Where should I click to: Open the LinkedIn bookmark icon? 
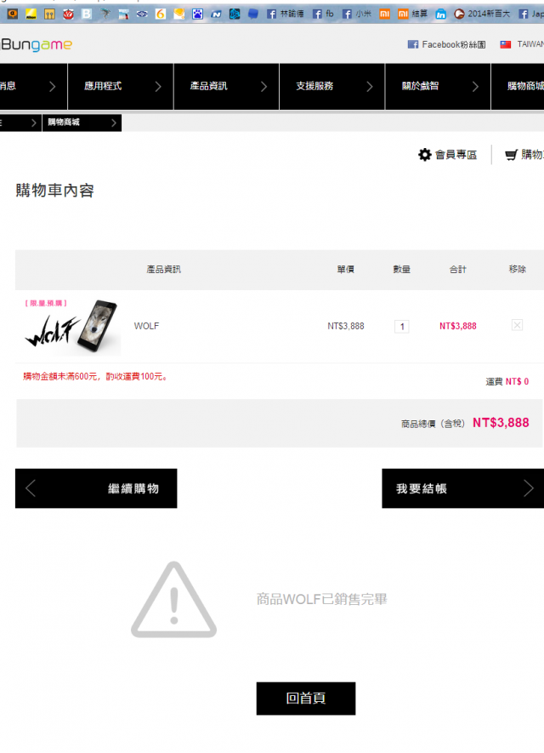coord(440,14)
